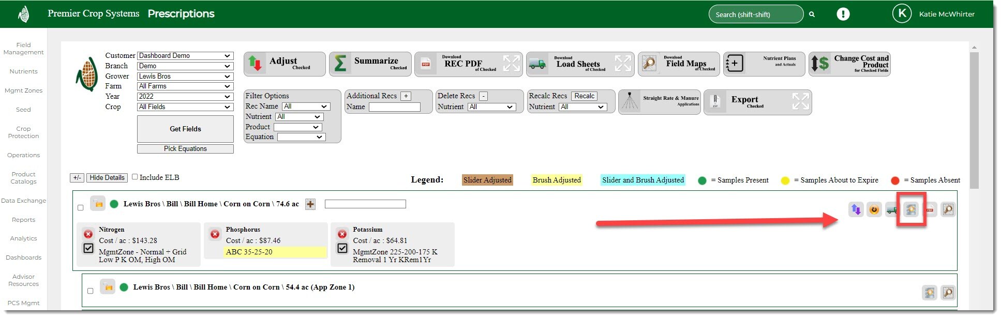The image size is (1001, 318).
Task: Click the magnifier icon for App Zone 1
Action: 948,293
